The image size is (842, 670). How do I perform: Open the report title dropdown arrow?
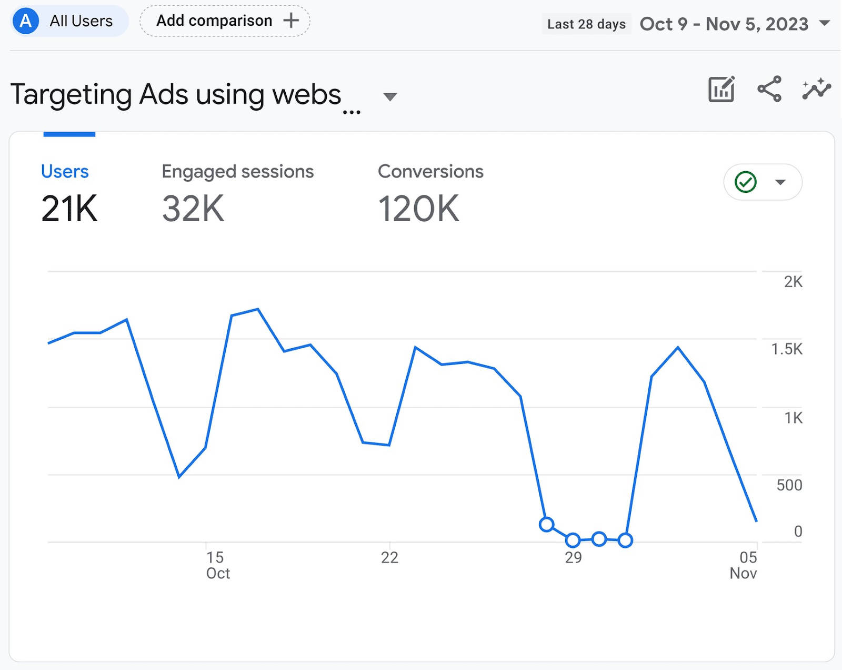click(x=389, y=97)
